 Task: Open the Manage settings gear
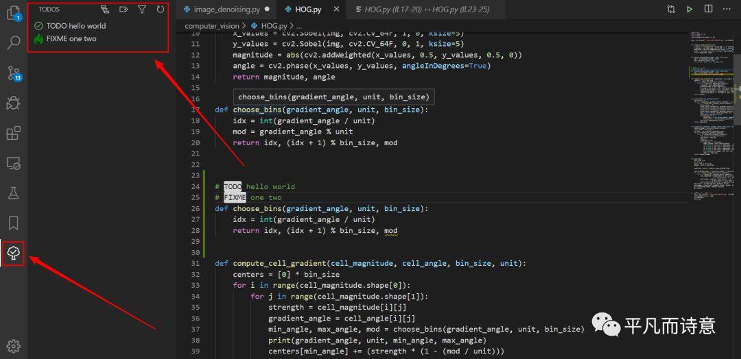(x=13, y=346)
